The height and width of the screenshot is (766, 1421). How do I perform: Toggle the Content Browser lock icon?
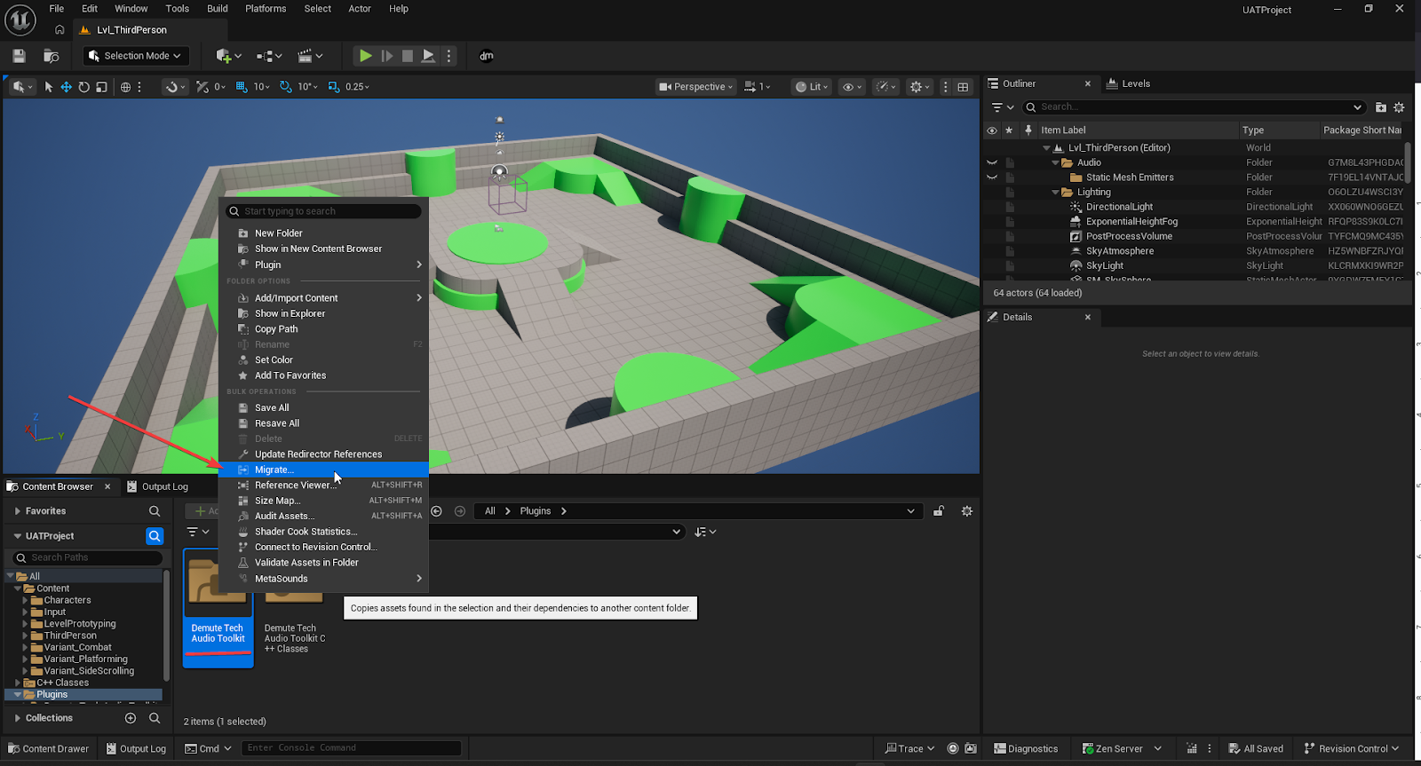pyautogui.click(x=939, y=511)
